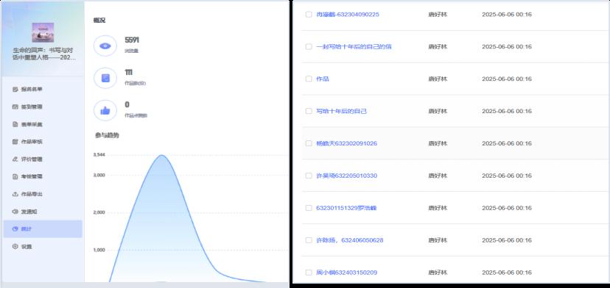This screenshot has width=610, height=288.
Task: Select the 统计 statistics menu item
Action: [x=43, y=229]
